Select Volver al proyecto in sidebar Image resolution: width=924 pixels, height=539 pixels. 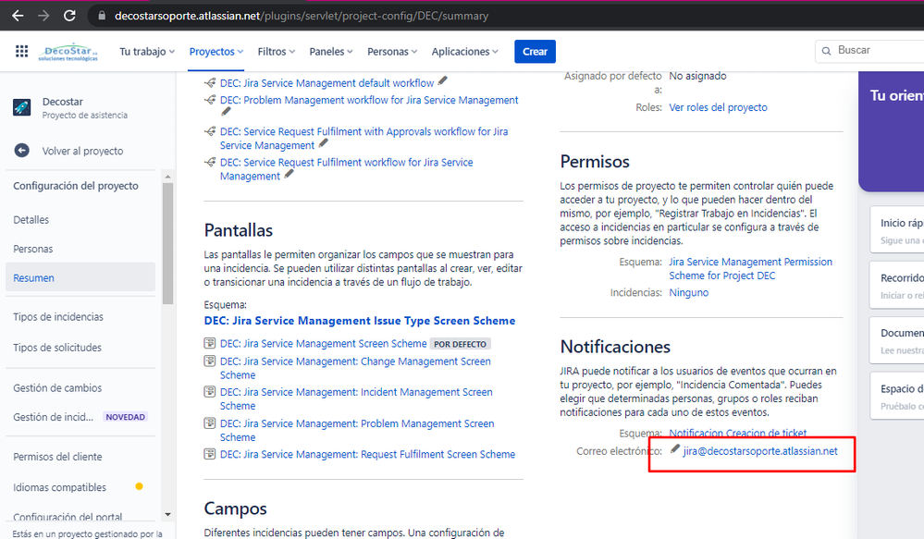82,151
